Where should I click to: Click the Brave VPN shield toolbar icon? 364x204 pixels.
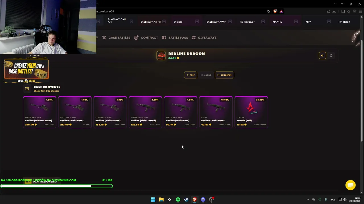(x=354, y=11)
